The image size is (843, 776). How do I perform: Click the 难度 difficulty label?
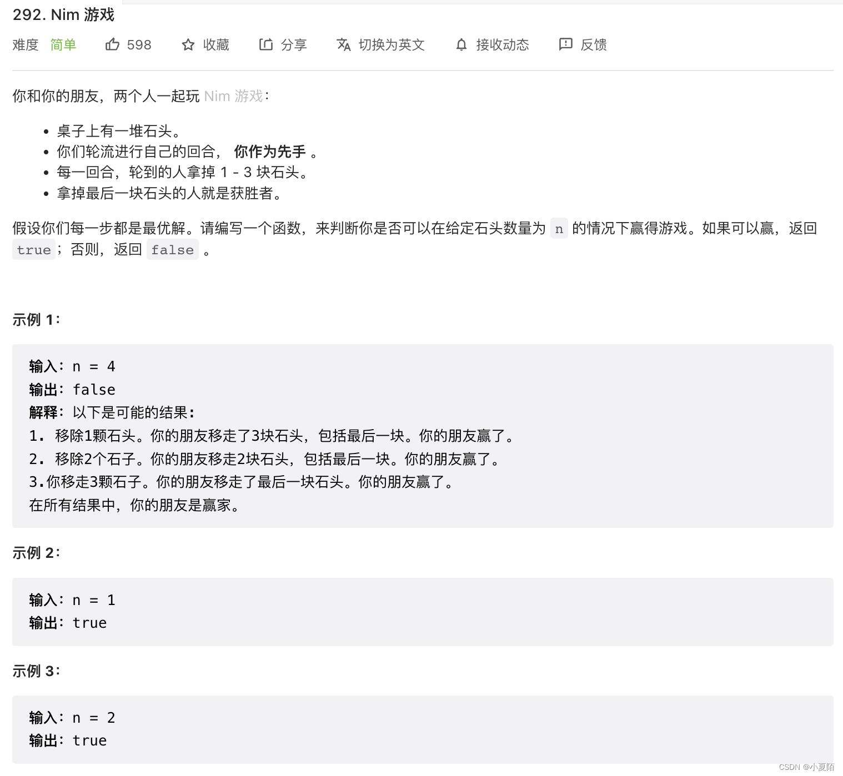(x=26, y=45)
